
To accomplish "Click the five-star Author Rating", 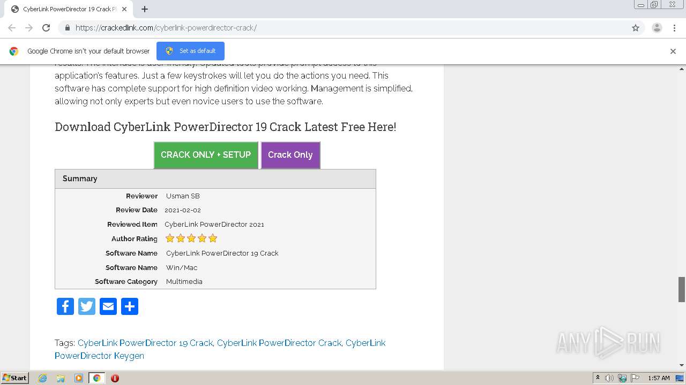I will click(x=191, y=238).
